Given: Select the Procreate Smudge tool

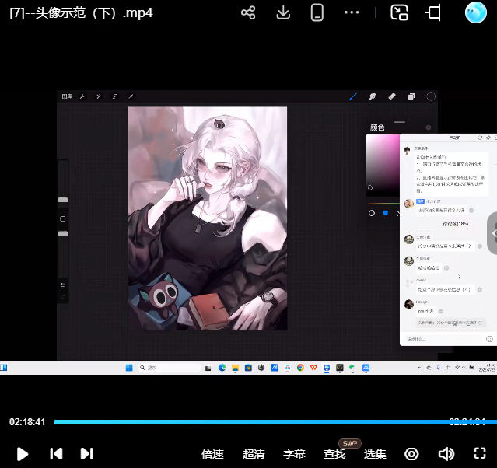Looking at the screenshot, I should pyautogui.click(x=373, y=96).
